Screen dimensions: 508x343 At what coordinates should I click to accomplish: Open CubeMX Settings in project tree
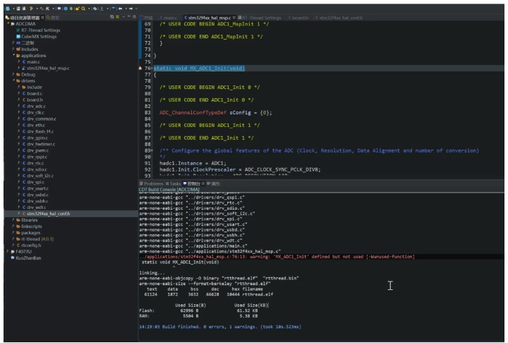(38, 37)
